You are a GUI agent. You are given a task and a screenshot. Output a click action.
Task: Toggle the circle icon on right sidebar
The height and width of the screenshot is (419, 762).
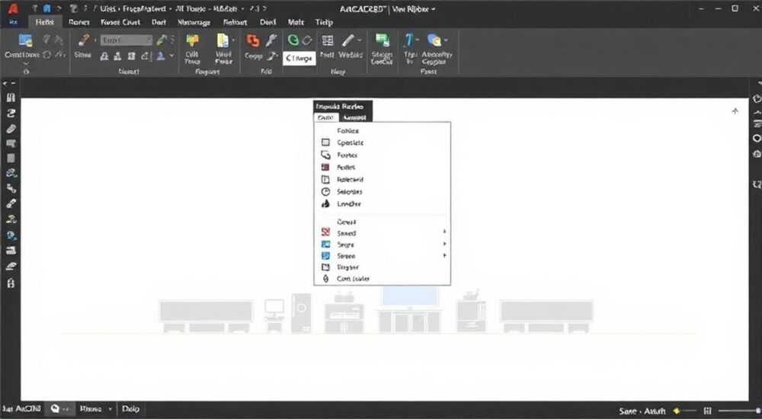(757, 139)
